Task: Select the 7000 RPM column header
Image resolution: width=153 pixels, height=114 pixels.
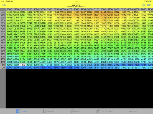Action: tap(144, 9)
